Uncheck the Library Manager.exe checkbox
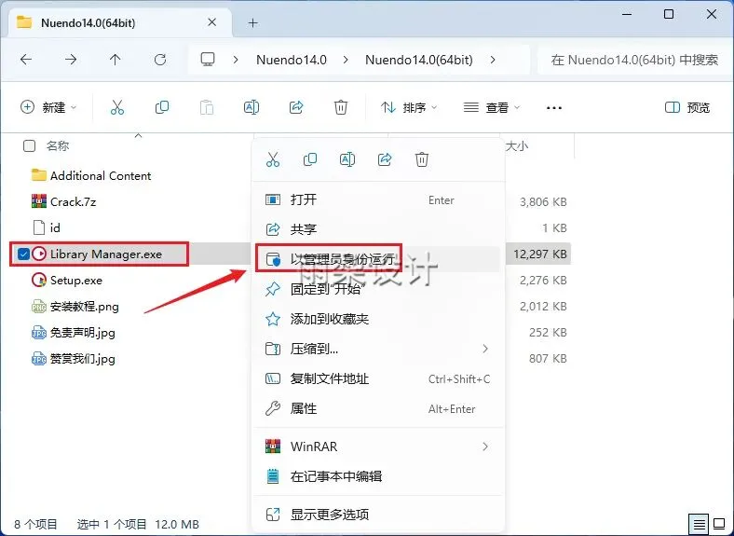 pyautogui.click(x=23, y=254)
